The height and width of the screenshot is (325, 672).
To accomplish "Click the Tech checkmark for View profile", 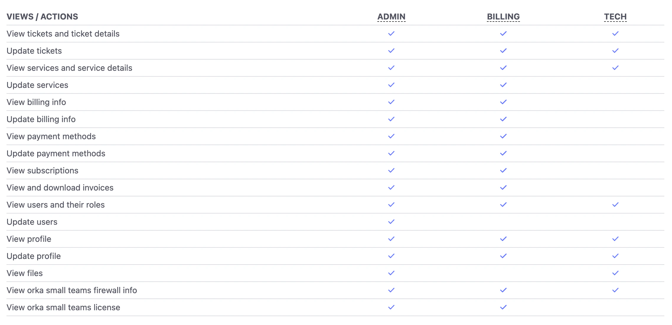I will tap(616, 239).
